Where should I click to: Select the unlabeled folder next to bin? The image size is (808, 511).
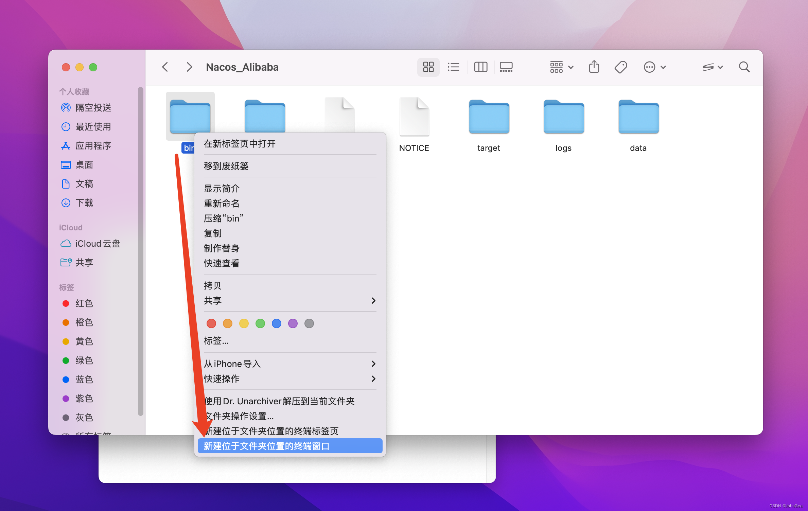pos(265,116)
